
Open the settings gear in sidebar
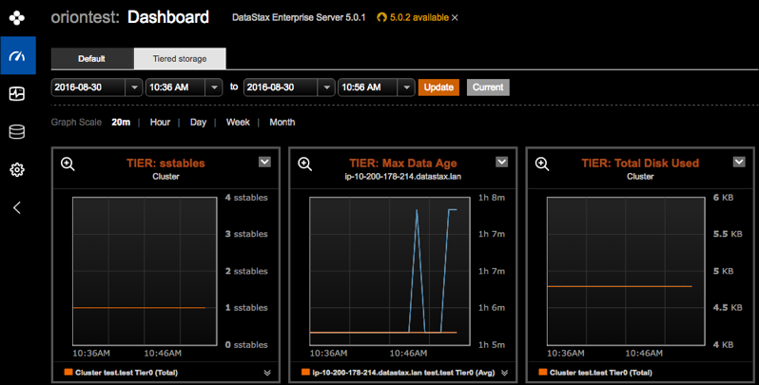pyautogui.click(x=17, y=170)
